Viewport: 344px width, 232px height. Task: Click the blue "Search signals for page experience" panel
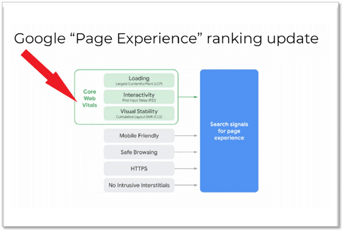click(229, 131)
